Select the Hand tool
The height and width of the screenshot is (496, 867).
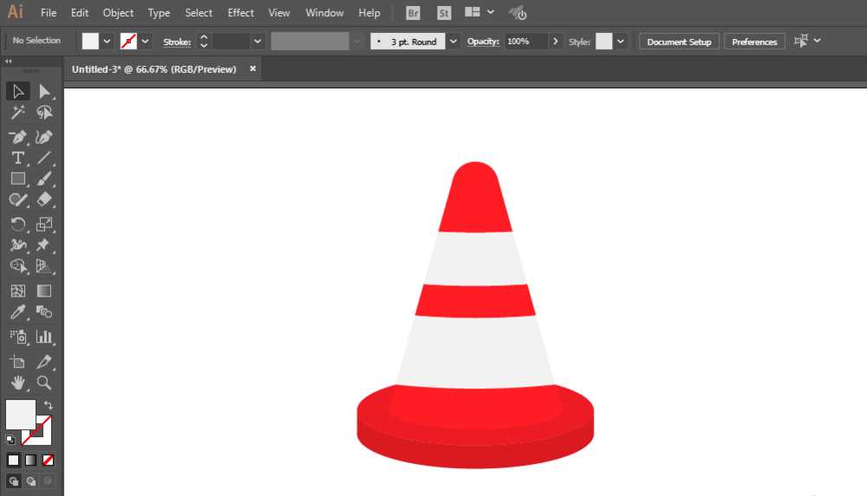click(17, 382)
